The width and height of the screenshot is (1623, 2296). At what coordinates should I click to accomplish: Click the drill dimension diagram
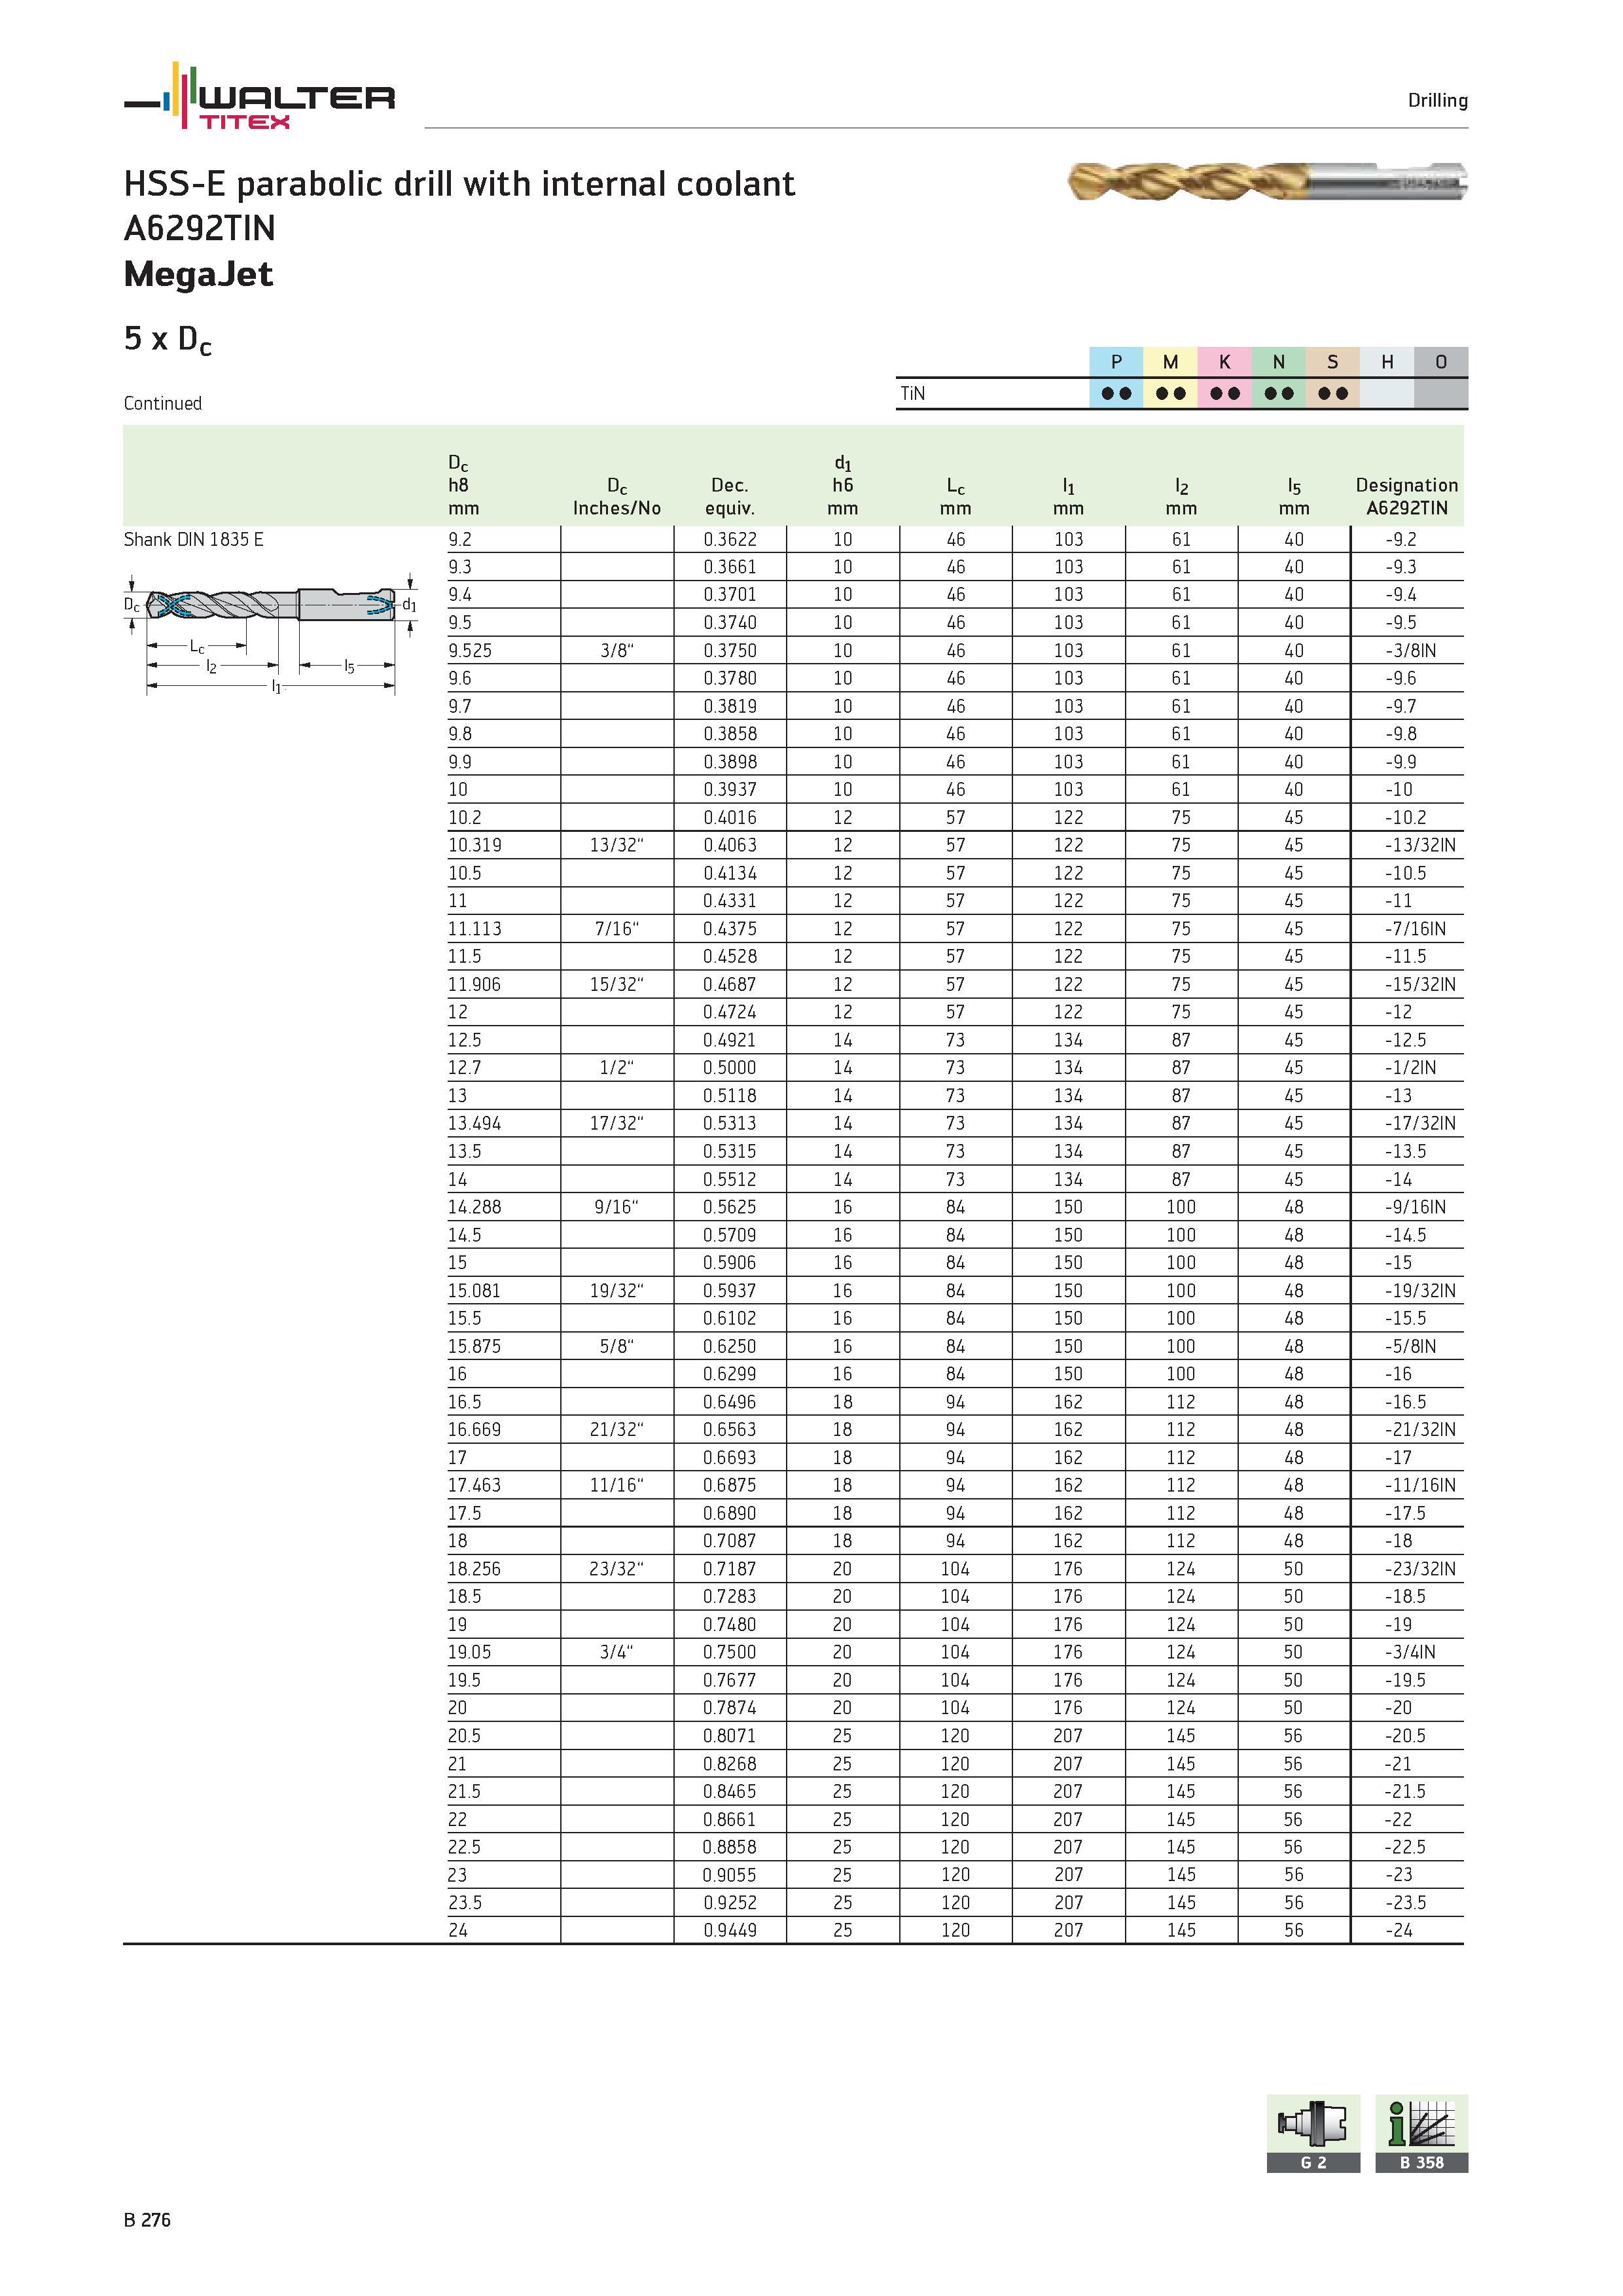270,634
